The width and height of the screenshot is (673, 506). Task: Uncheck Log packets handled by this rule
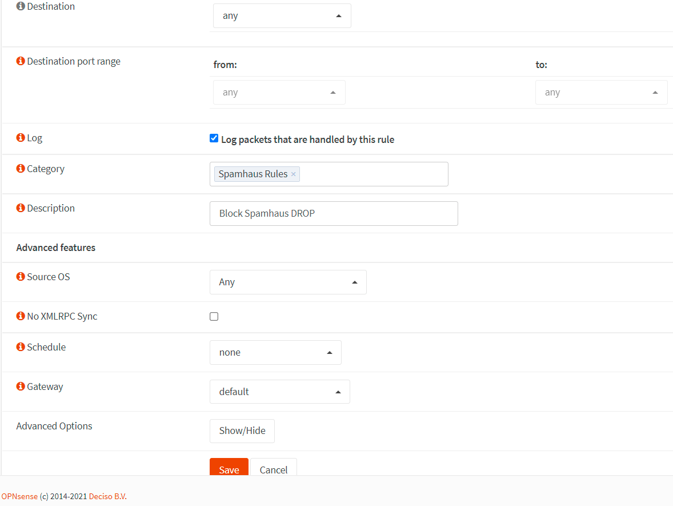pos(214,138)
